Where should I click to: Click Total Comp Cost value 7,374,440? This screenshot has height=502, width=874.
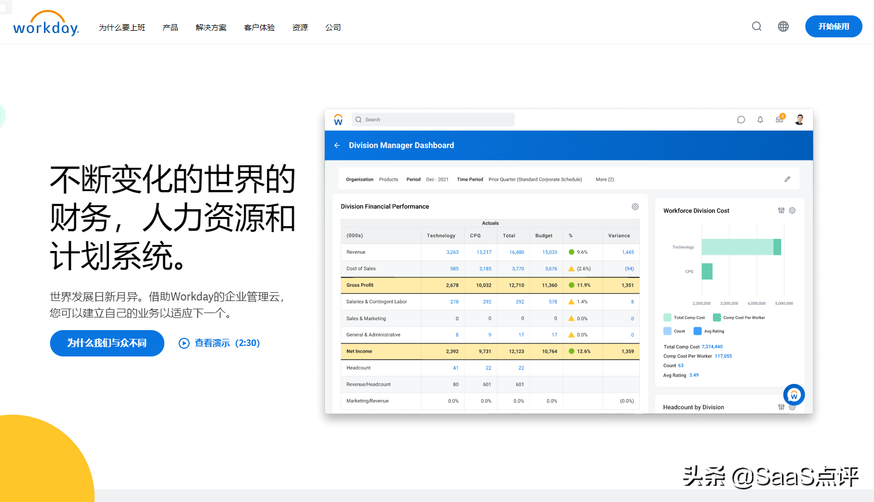click(x=712, y=347)
